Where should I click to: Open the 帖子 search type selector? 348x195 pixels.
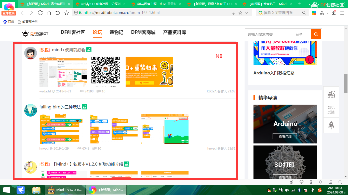pos(299,35)
